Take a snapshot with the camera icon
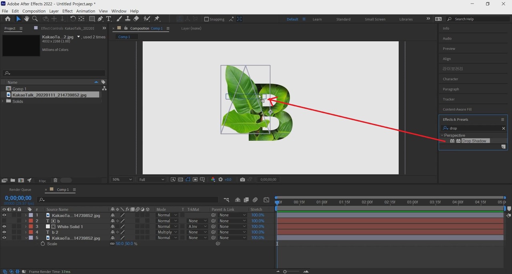Image resolution: width=512 pixels, height=274 pixels. [242, 180]
